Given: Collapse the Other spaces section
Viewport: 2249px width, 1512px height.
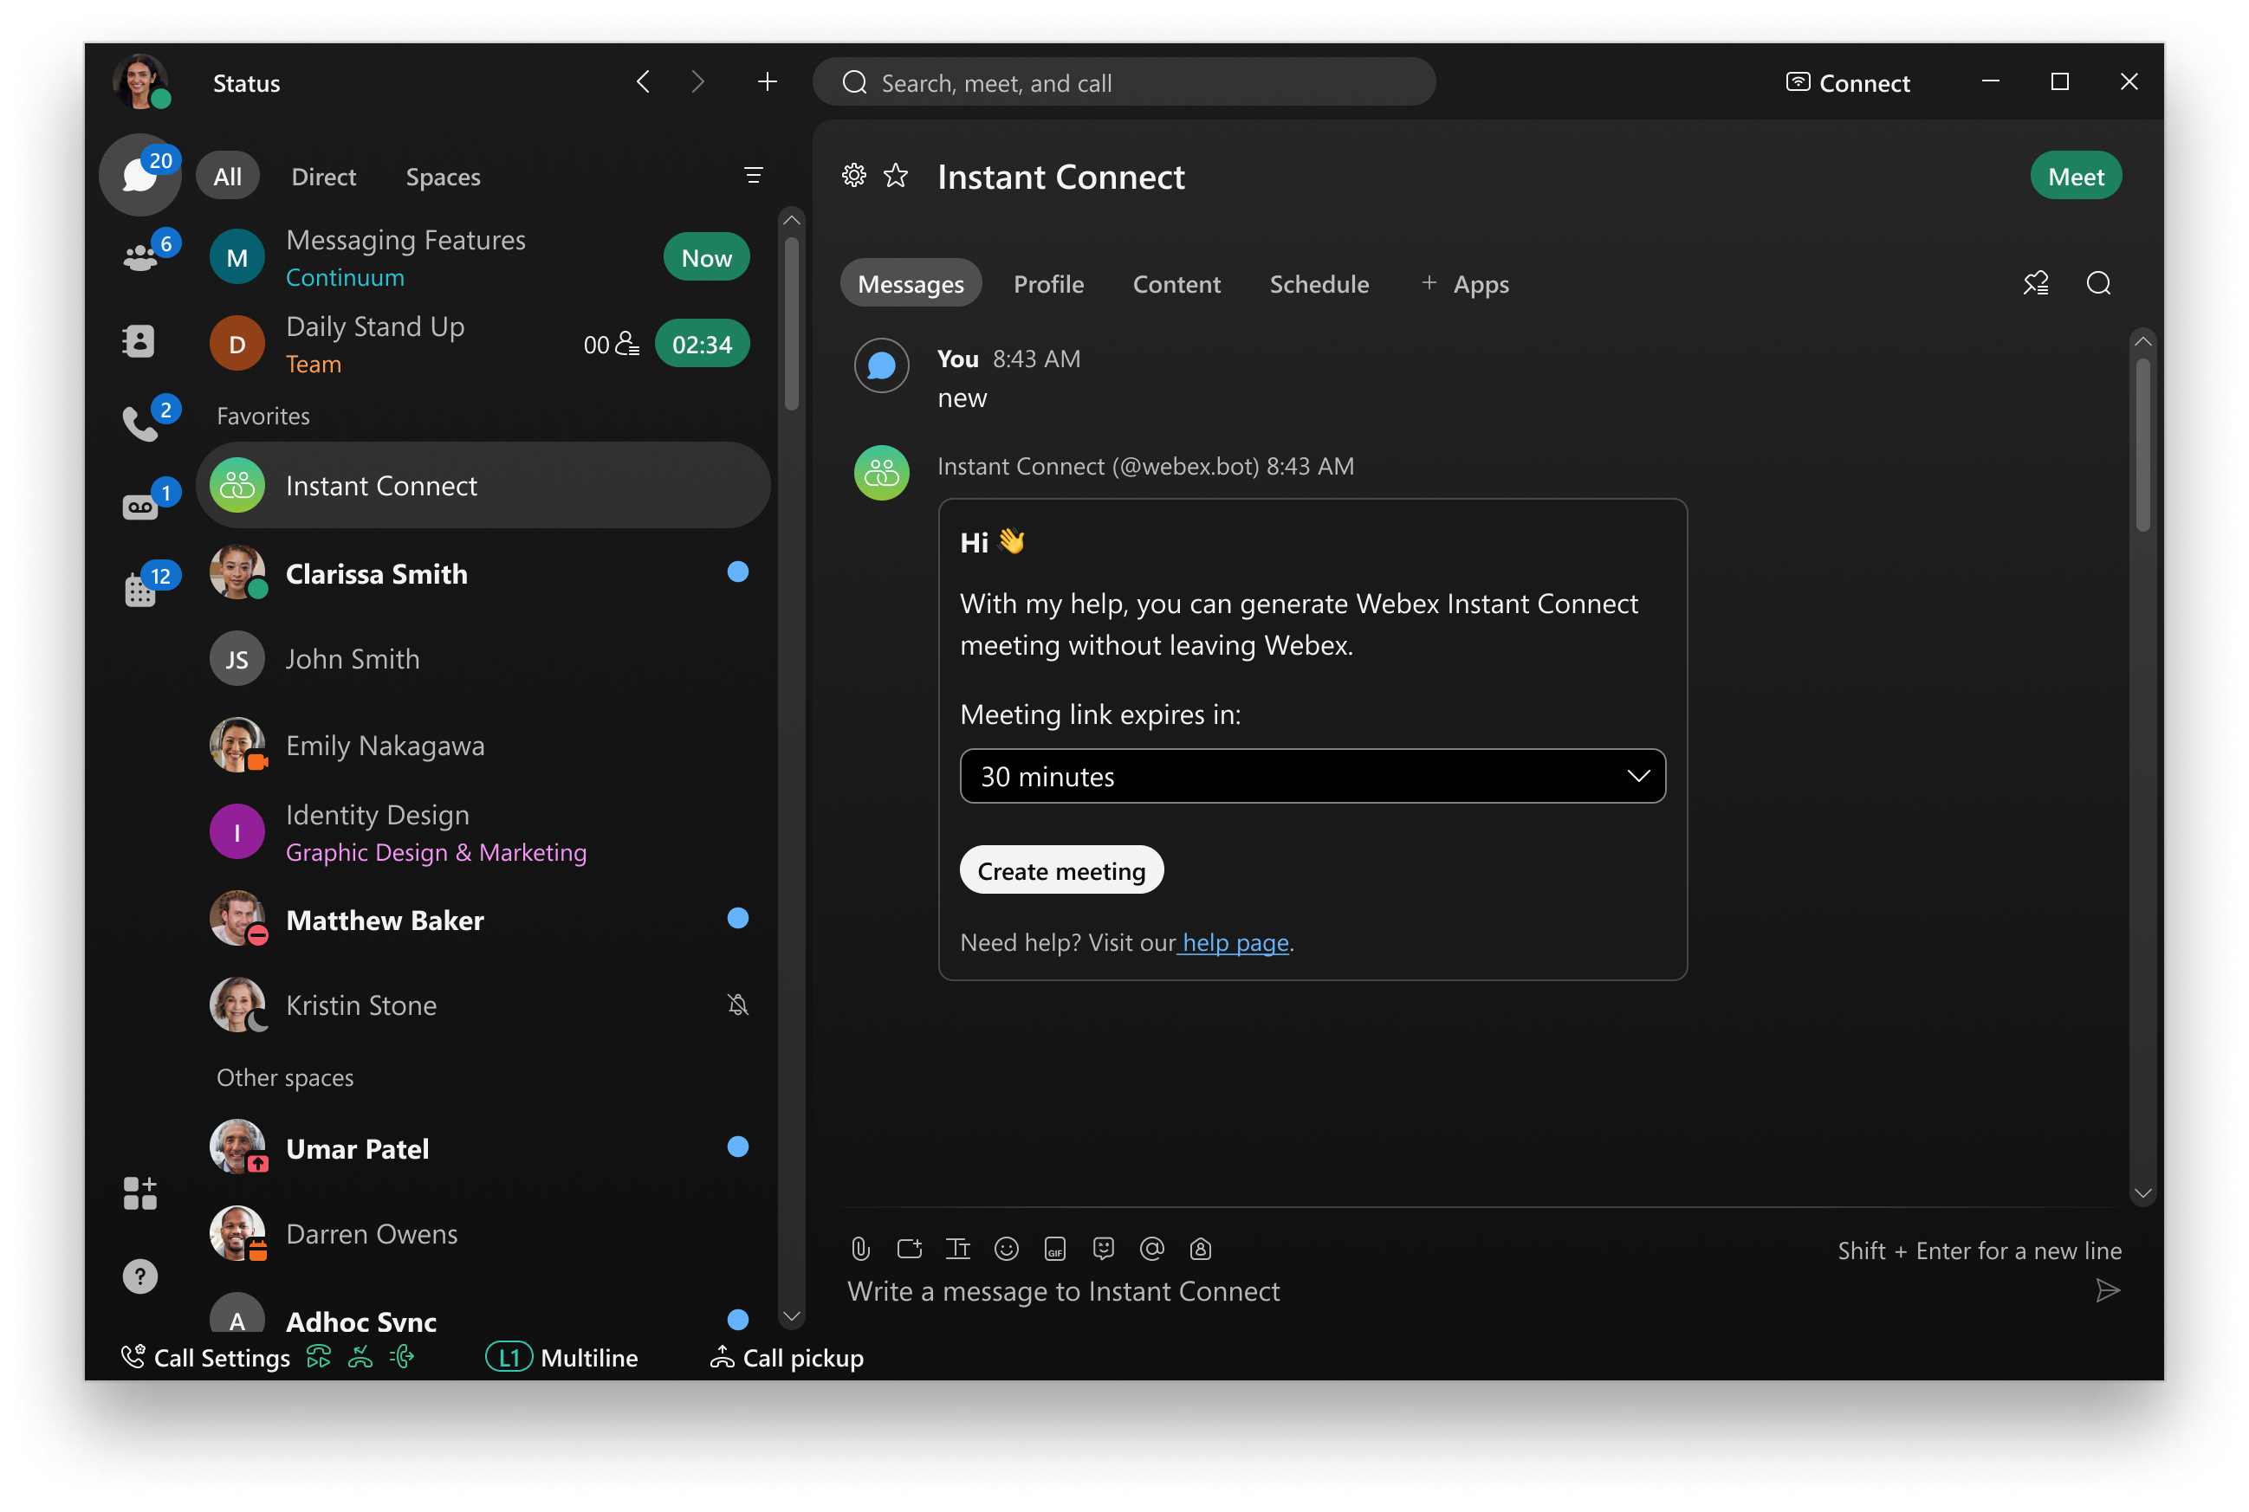Looking at the screenshot, I should [284, 1077].
